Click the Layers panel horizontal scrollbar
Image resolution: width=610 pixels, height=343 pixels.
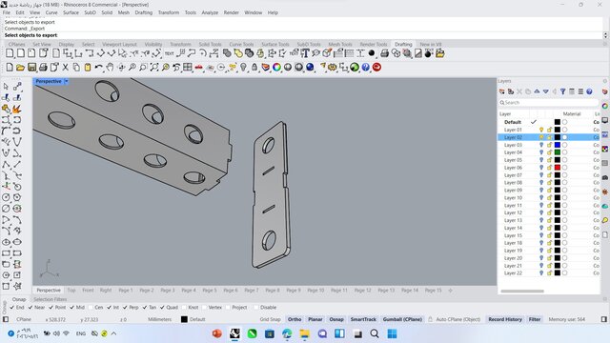(522, 291)
